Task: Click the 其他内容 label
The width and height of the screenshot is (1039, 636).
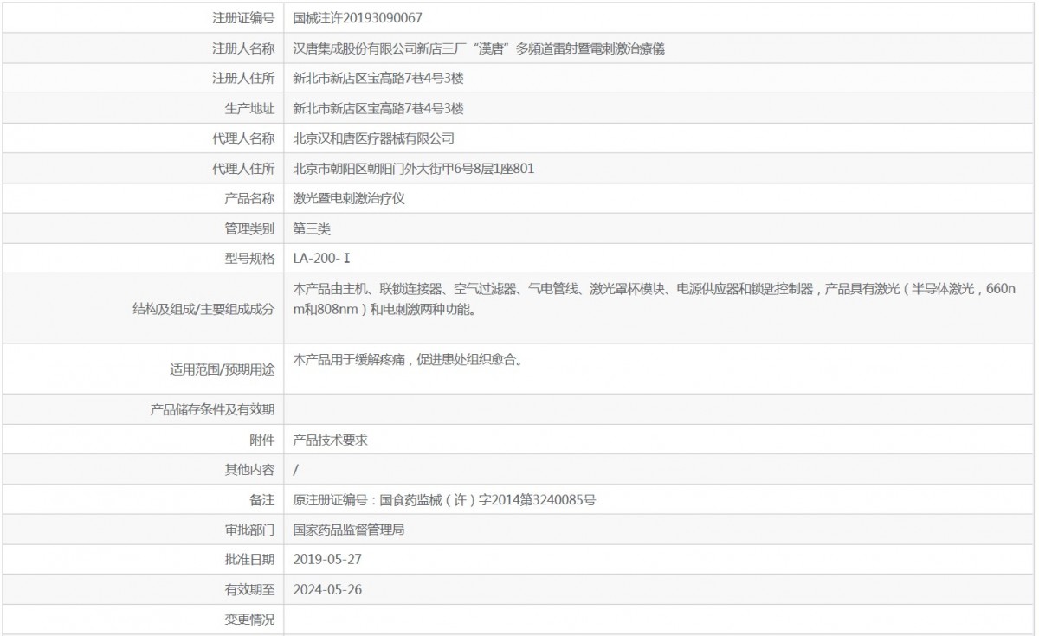Action: [249, 470]
